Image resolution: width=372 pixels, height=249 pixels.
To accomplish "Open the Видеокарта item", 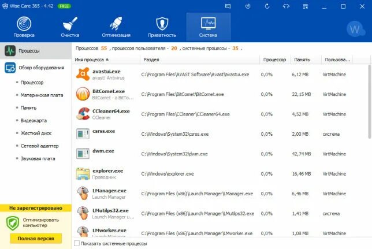I will coord(34,120).
